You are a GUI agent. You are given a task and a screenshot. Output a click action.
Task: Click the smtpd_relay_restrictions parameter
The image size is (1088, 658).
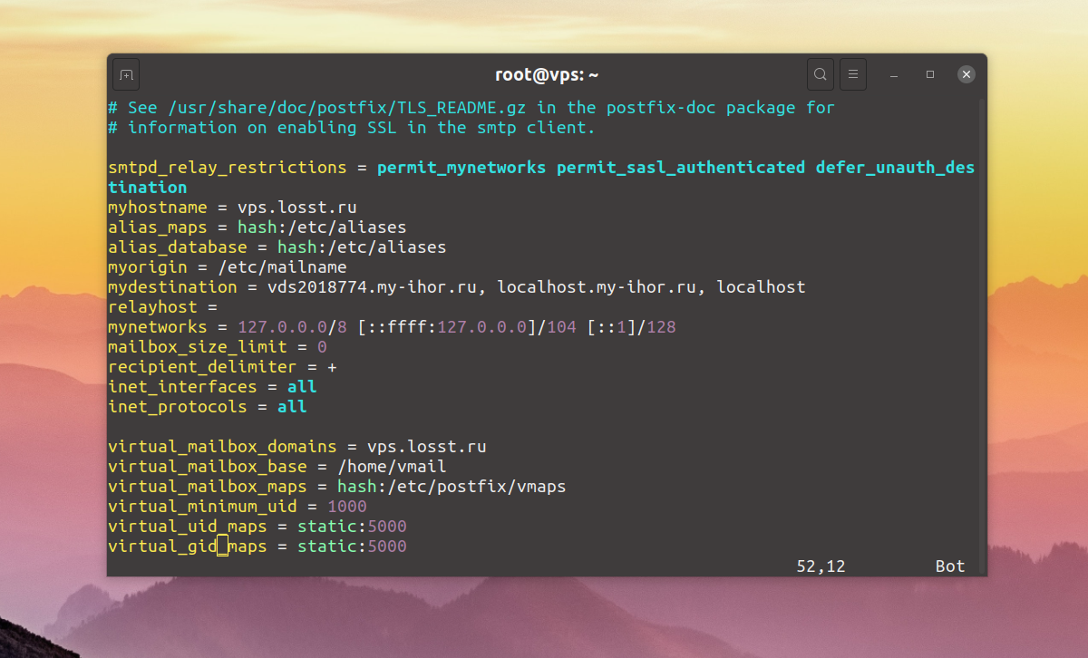pyautogui.click(x=228, y=168)
